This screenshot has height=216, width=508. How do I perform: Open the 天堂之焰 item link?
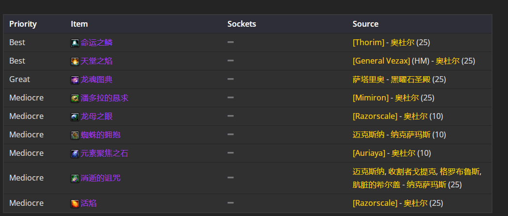coord(97,61)
